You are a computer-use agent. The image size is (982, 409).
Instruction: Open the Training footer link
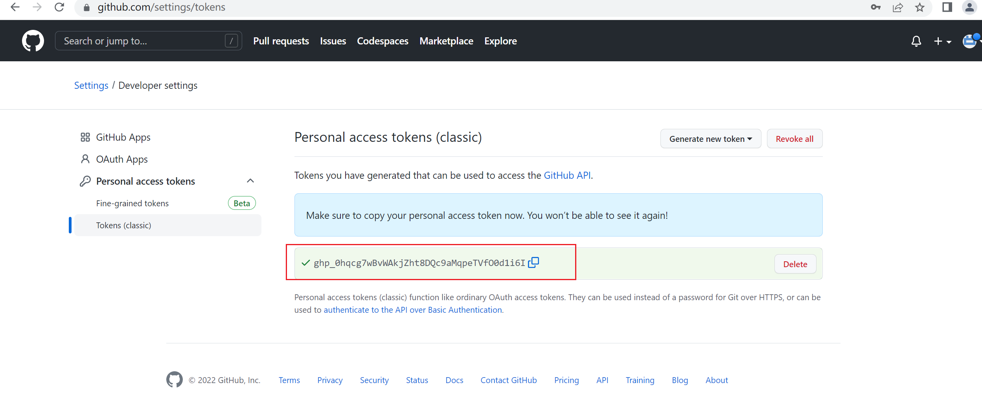640,380
